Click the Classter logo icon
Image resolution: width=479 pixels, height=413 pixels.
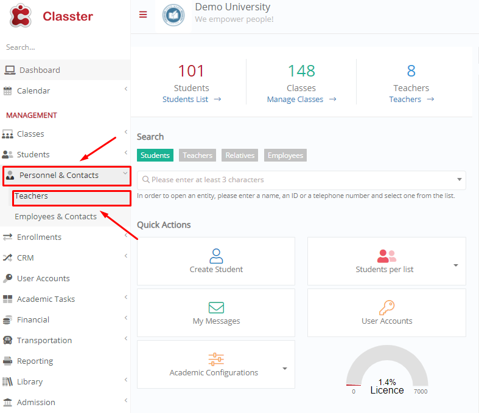[x=20, y=16]
